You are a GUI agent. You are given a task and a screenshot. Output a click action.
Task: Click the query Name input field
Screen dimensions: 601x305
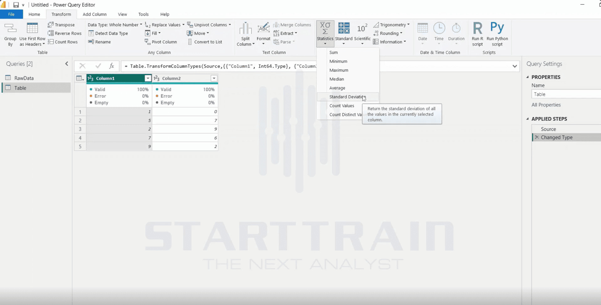566,94
